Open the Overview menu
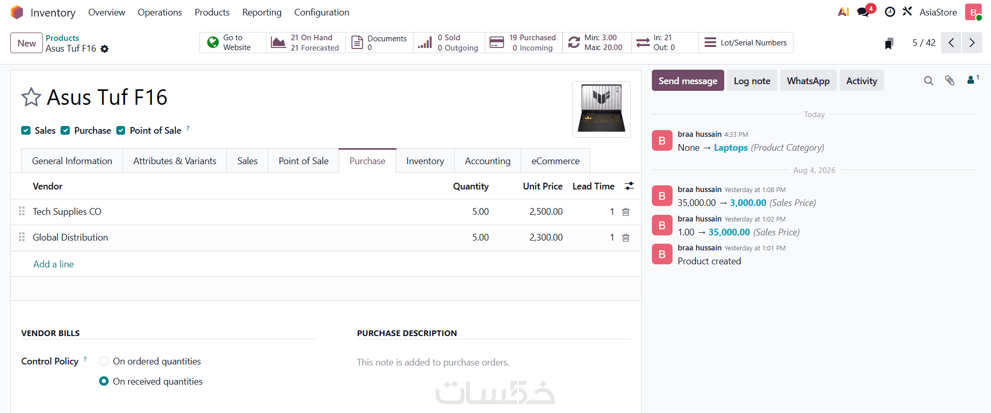 tap(106, 12)
